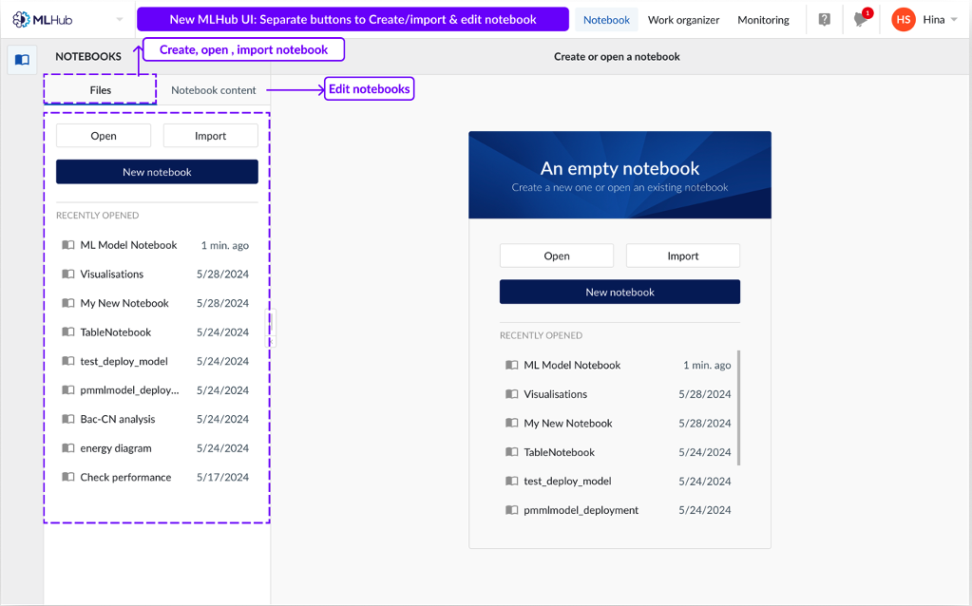Collapse the sidebar using the panel edge handle
Image resolution: width=972 pixels, height=606 pixels.
270,328
